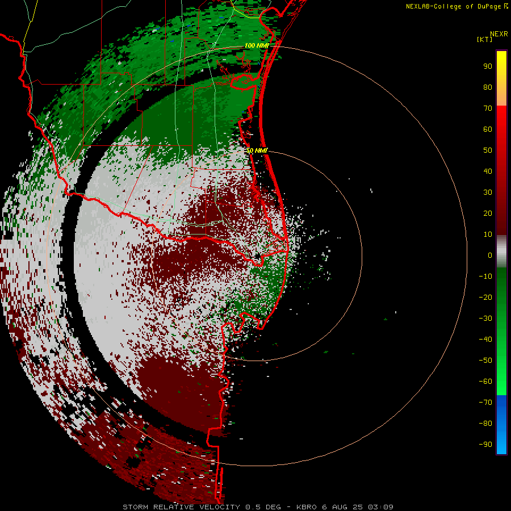Click the Storm Relative Velocity 0.5 DEG title
The width and height of the screenshot is (511, 511).
202,507
